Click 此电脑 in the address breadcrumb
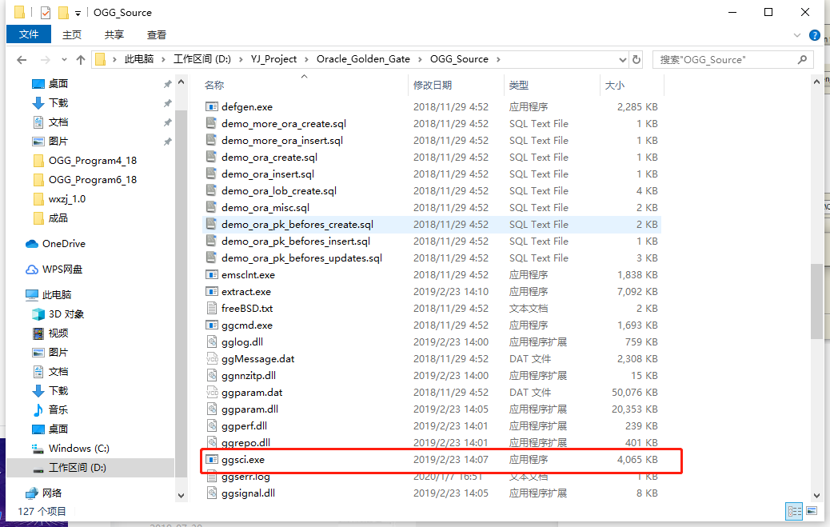Image resolution: width=830 pixels, height=527 pixels. (x=139, y=59)
